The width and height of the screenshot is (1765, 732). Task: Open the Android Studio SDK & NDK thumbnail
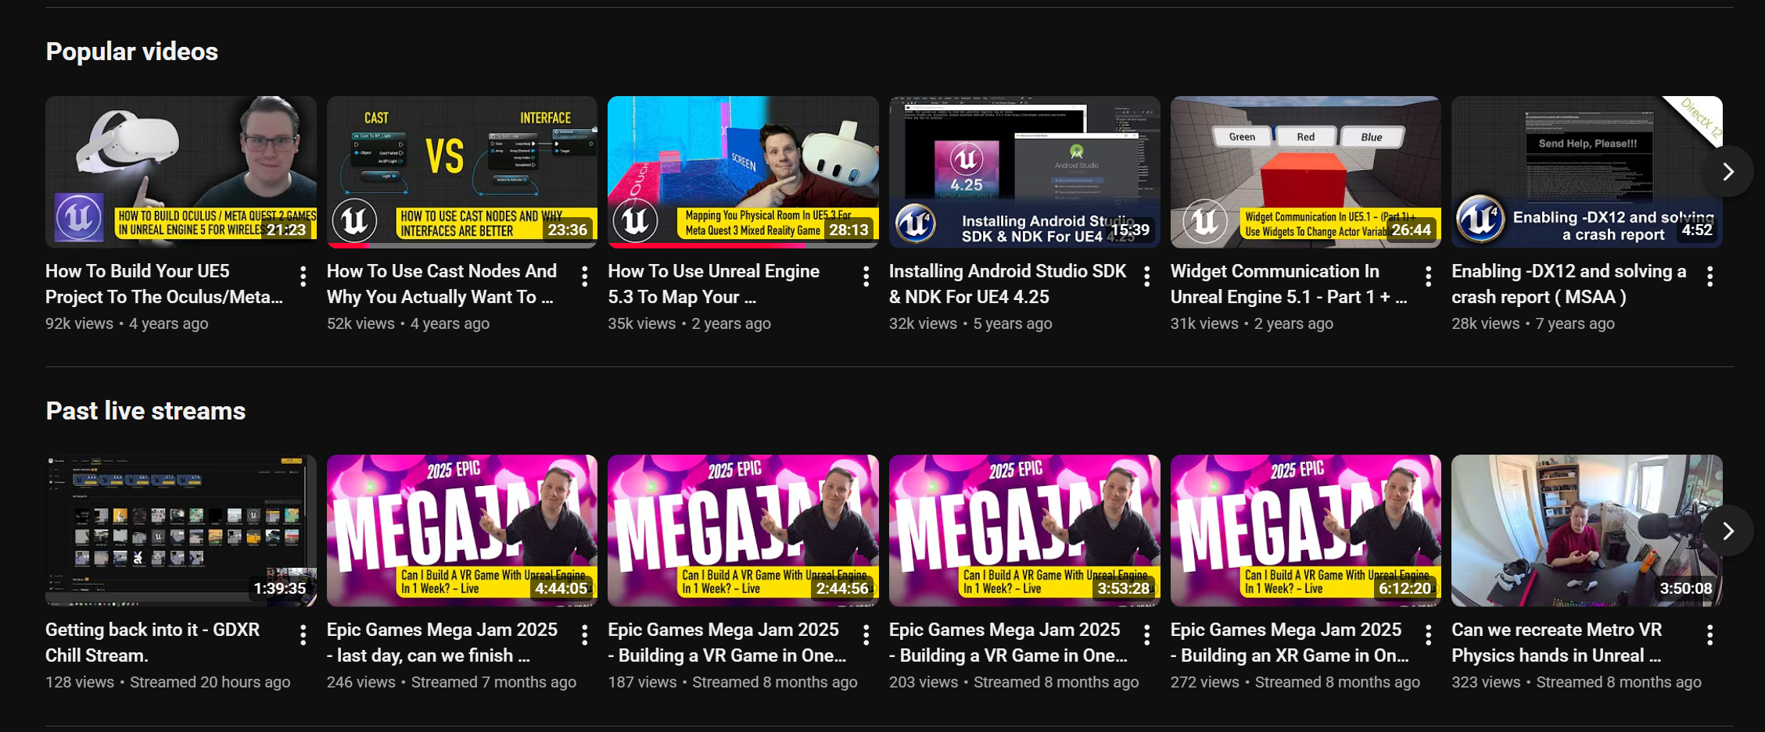(x=1024, y=172)
